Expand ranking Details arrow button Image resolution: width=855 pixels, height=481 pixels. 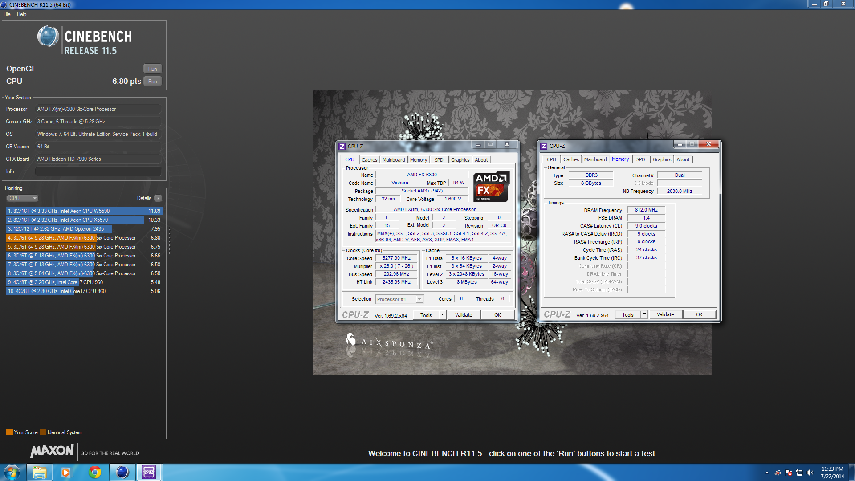(x=158, y=198)
